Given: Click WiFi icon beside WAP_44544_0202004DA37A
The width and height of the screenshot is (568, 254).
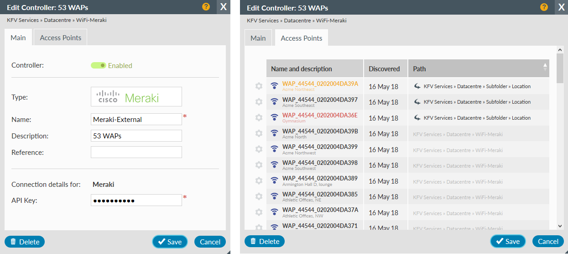Looking at the screenshot, I should (274, 212).
